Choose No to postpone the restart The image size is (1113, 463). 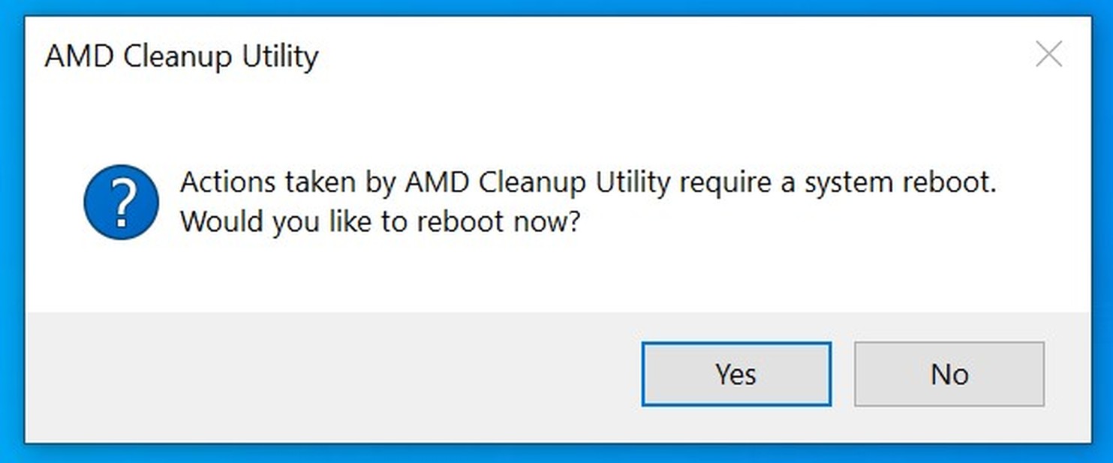tap(949, 374)
